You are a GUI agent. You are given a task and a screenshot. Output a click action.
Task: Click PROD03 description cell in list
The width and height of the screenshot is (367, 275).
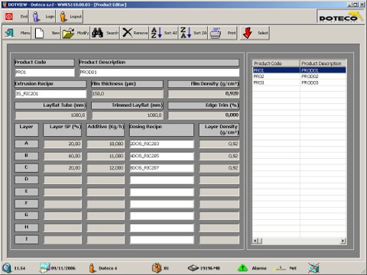(323, 82)
